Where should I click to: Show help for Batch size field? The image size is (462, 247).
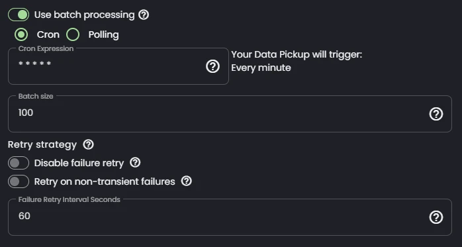[x=436, y=114]
